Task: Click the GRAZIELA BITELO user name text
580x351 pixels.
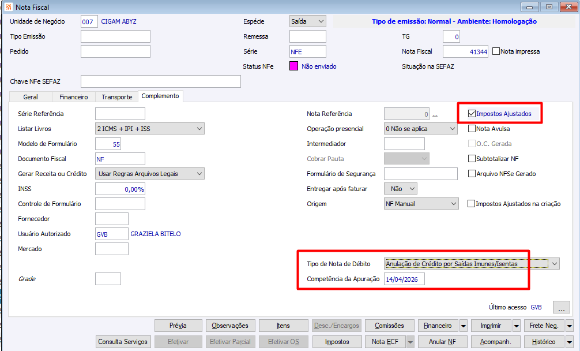Action: click(155, 234)
